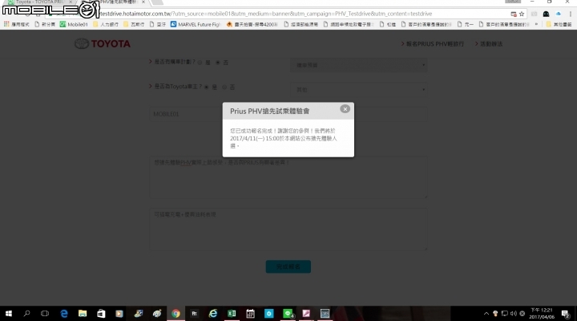This screenshot has height=321, width=577.
Task: Open the taskbar clock showing 12:21
Action: point(542,314)
